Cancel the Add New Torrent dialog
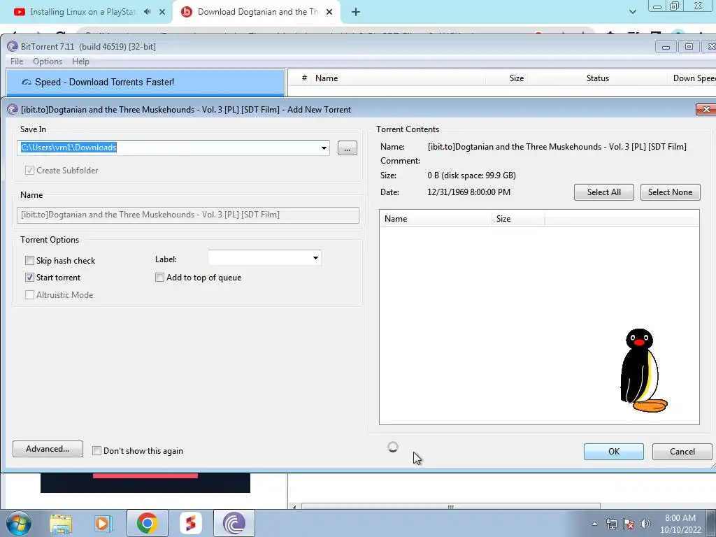716x537 pixels. [x=682, y=452]
